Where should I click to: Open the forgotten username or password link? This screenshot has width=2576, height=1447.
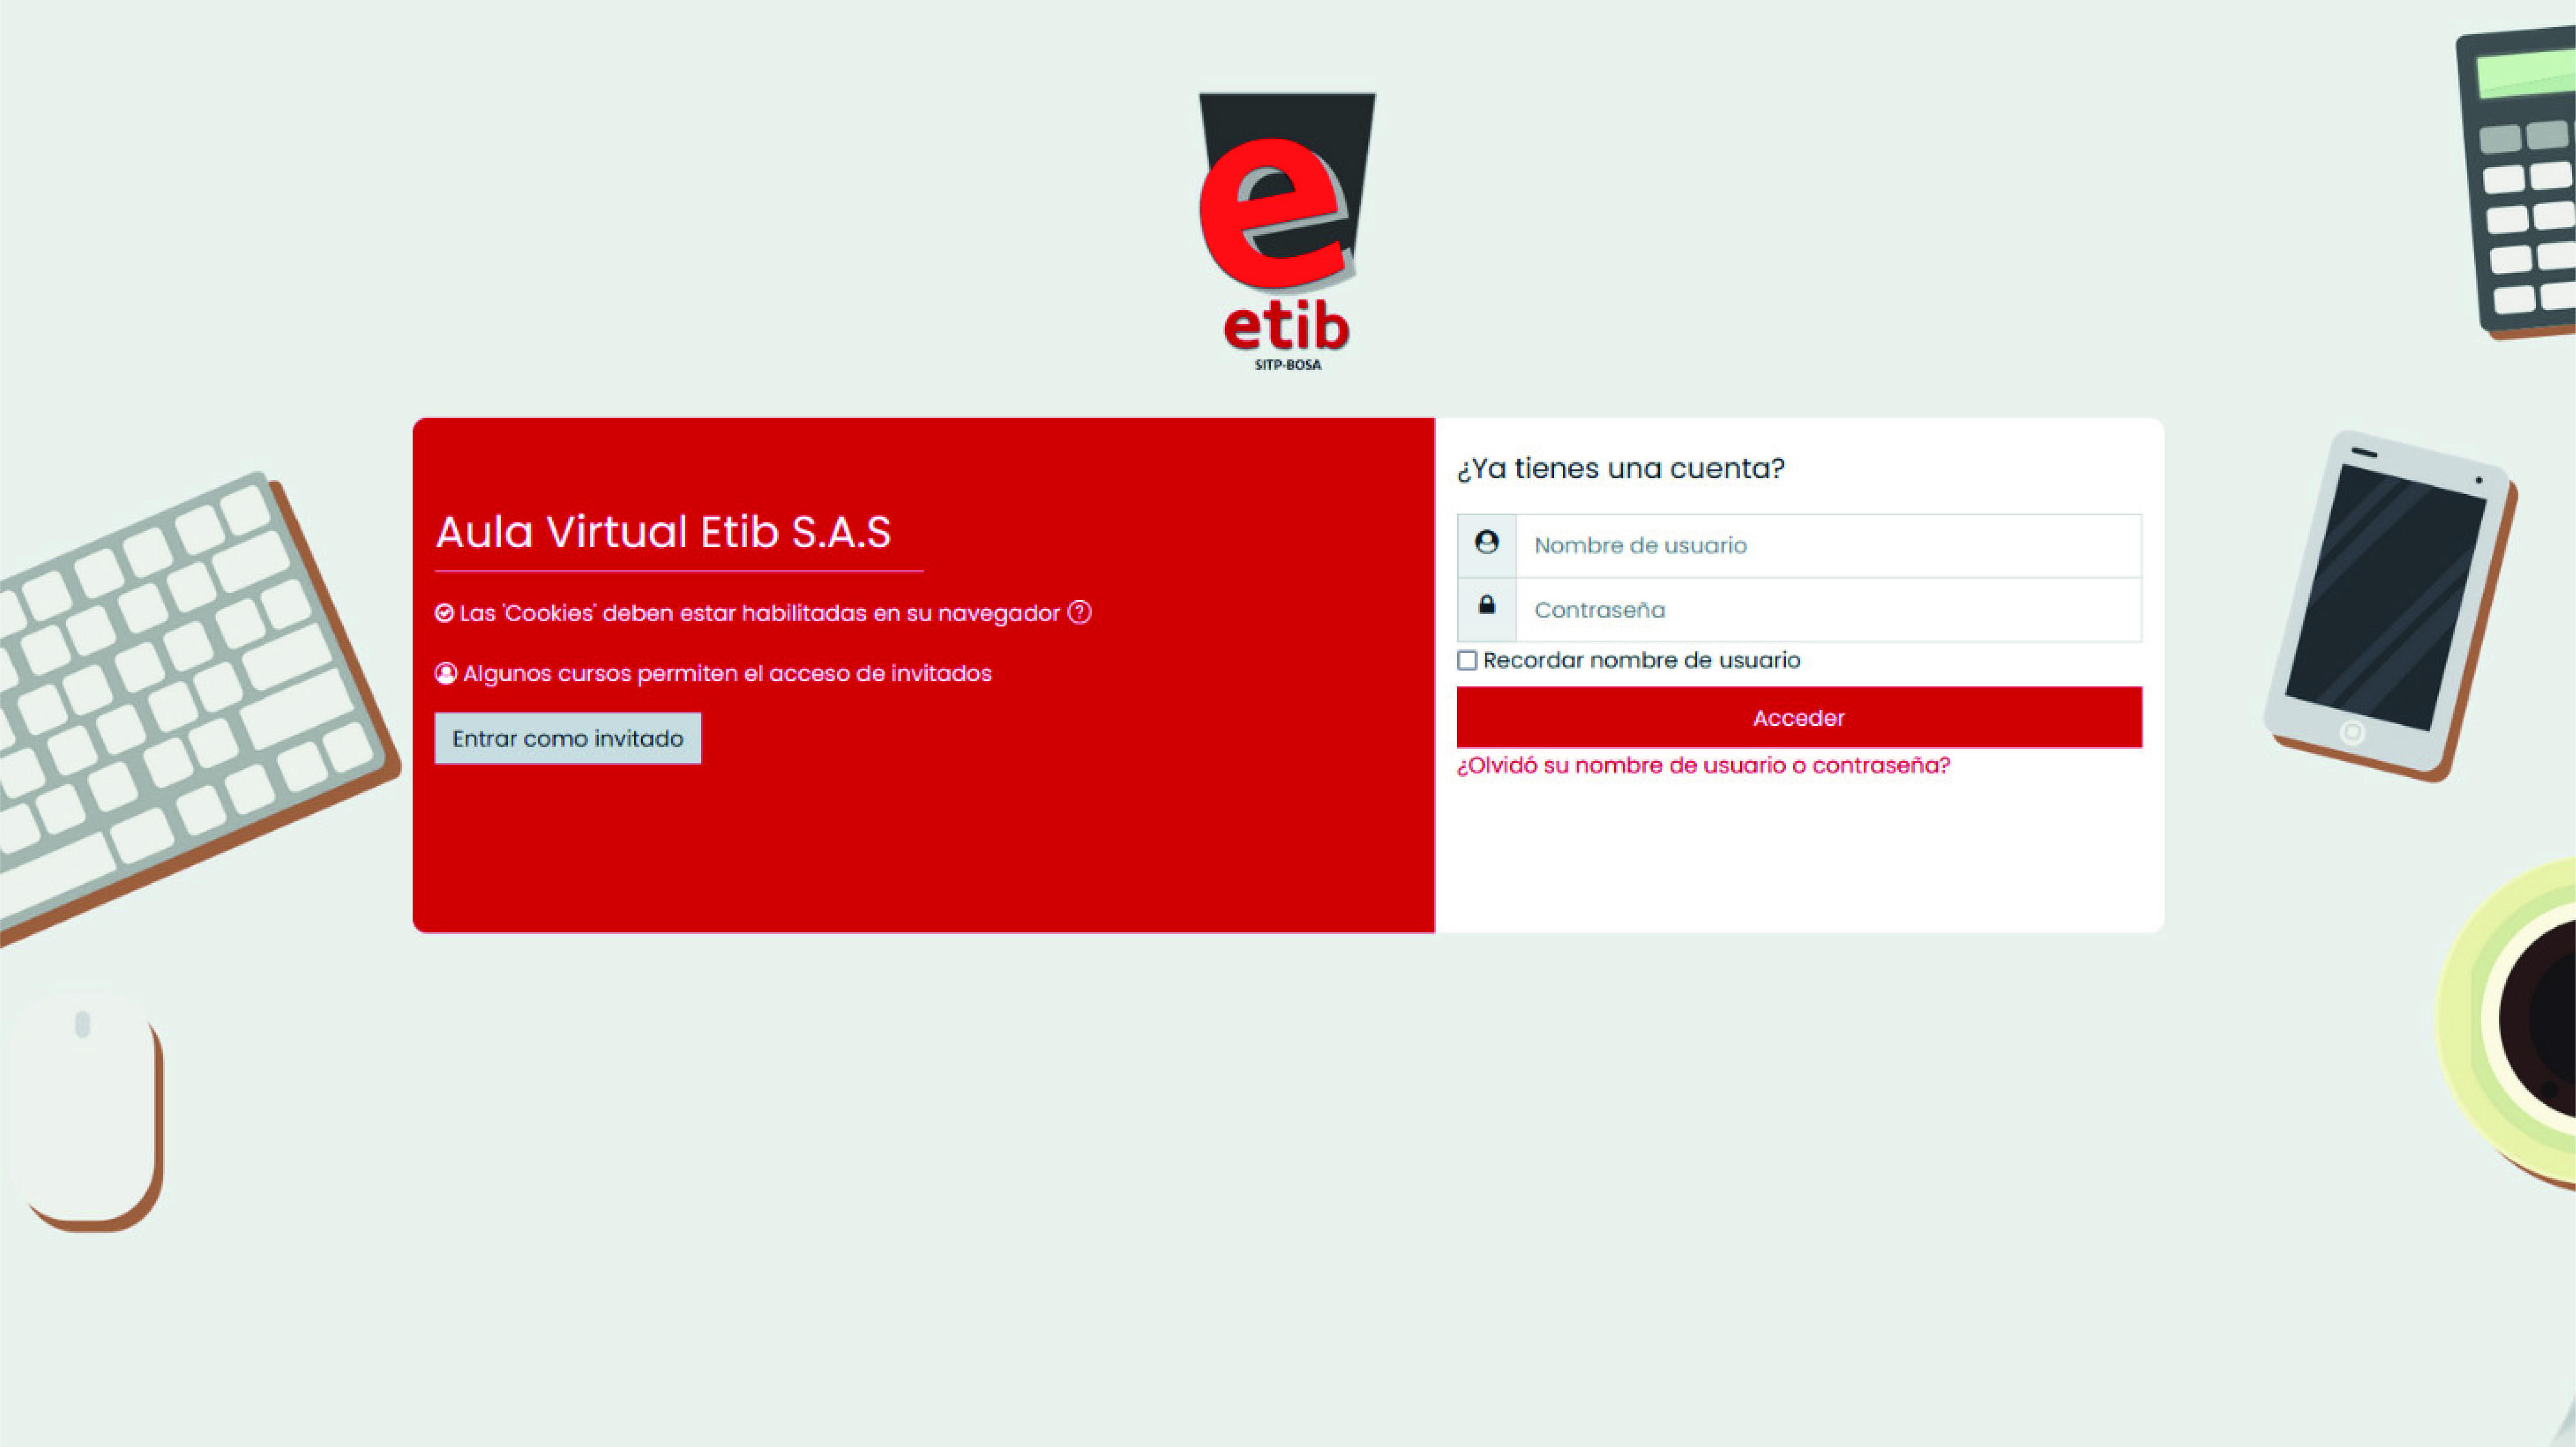1703,765
